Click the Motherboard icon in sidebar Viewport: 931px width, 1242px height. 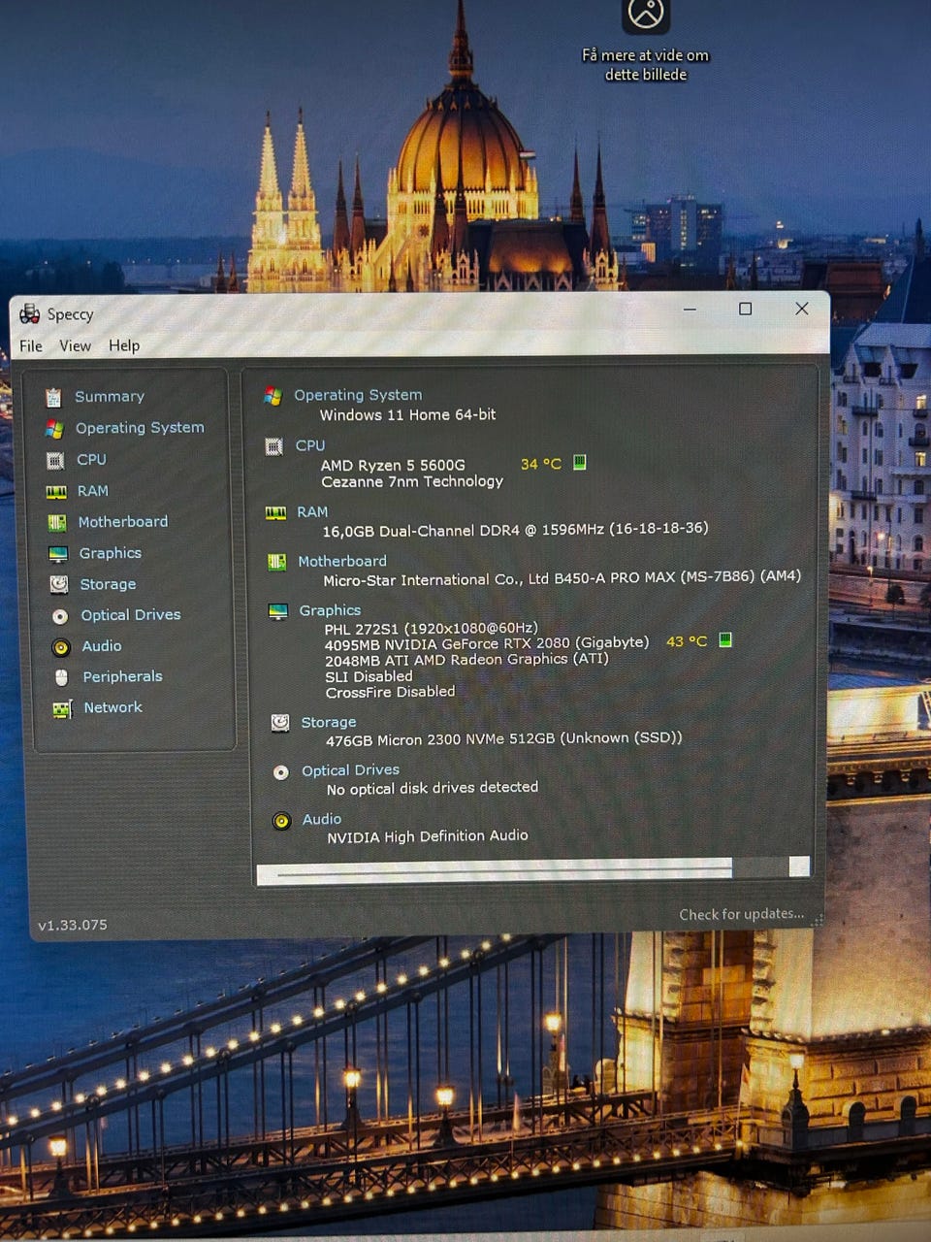click(x=57, y=523)
